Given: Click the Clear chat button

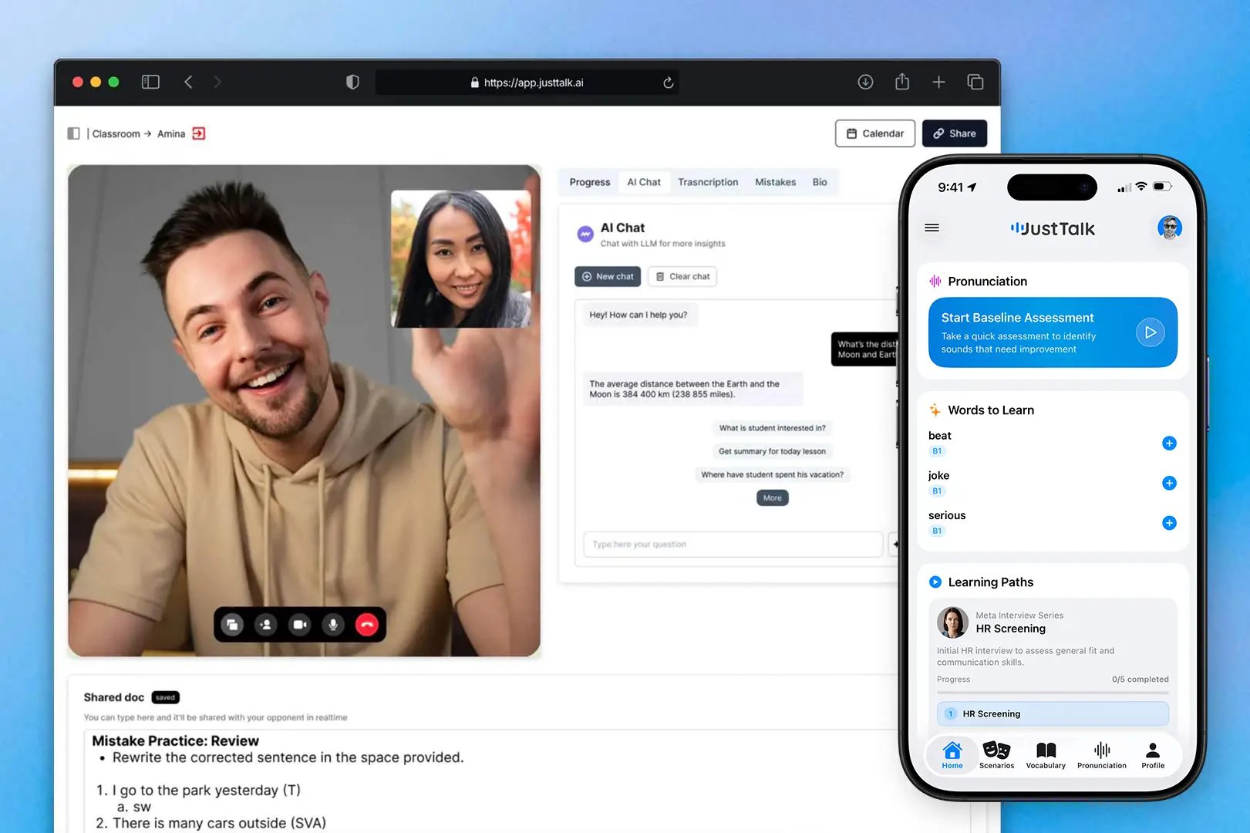Looking at the screenshot, I should (x=682, y=276).
